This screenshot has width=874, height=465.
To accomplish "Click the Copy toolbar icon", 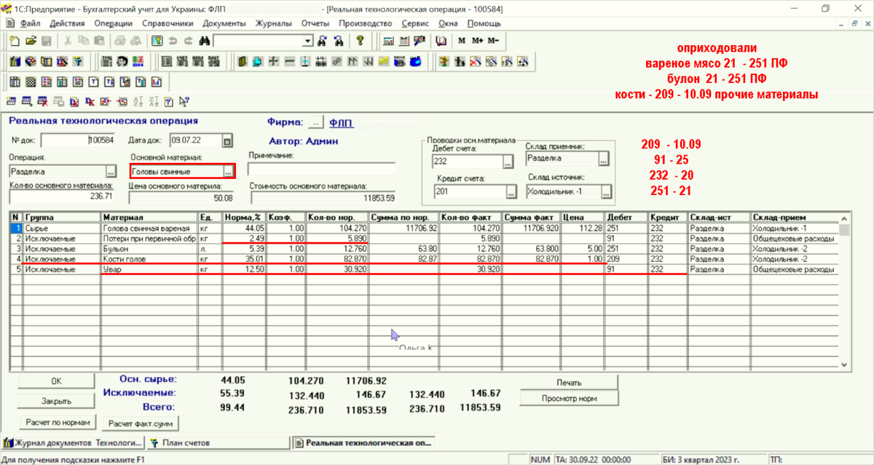I will [x=82, y=41].
